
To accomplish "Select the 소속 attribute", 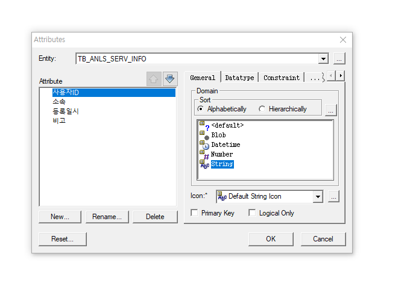I will (59, 102).
